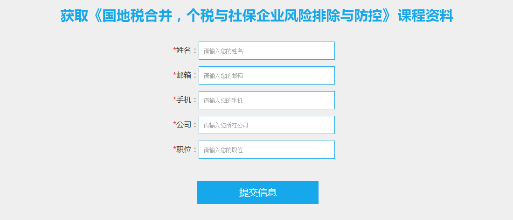Click the 公司 field label

(x=184, y=125)
